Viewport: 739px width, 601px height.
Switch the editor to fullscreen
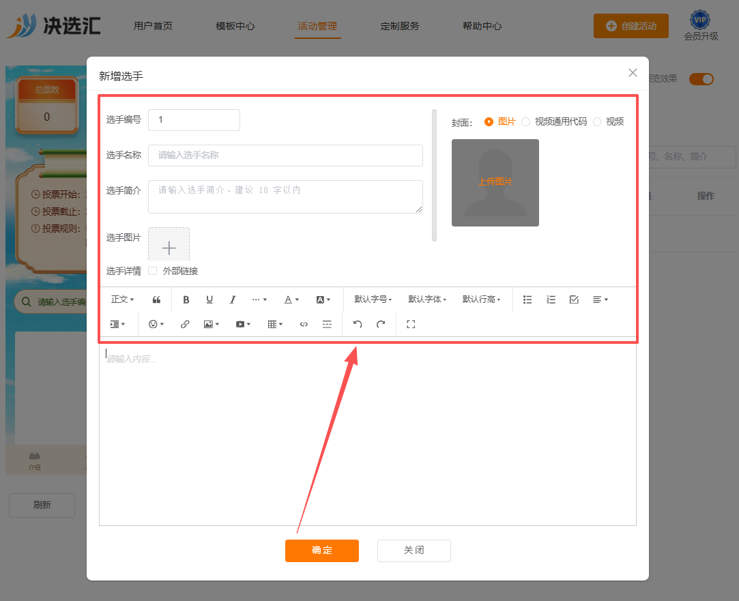pyautogui.click(x=411, y=324)
